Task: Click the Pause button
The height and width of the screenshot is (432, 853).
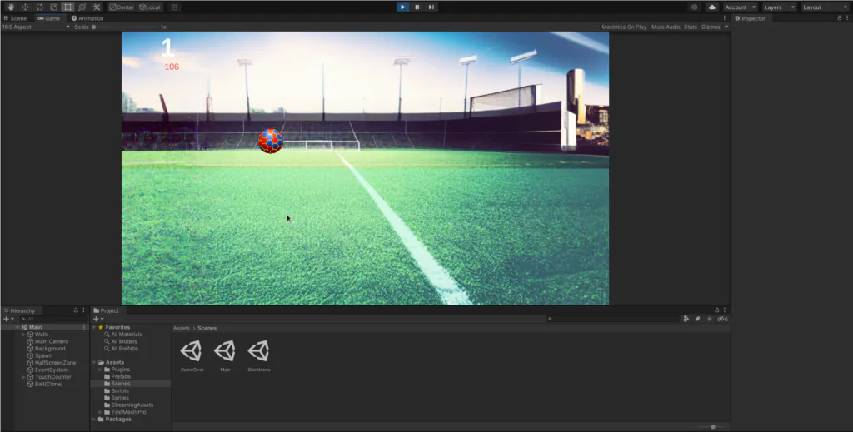Action: [x=417, y=7]
